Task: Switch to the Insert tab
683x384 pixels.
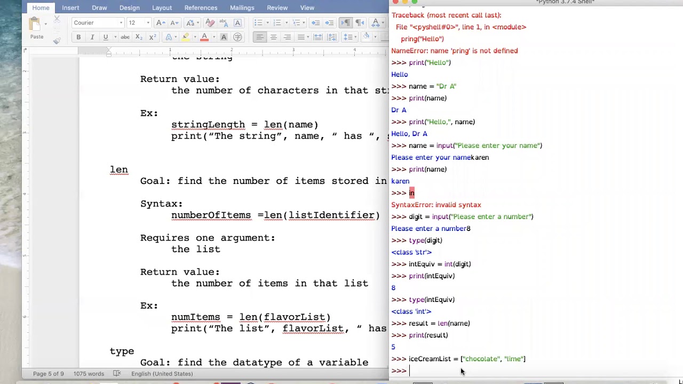Action: pos(70,7)
